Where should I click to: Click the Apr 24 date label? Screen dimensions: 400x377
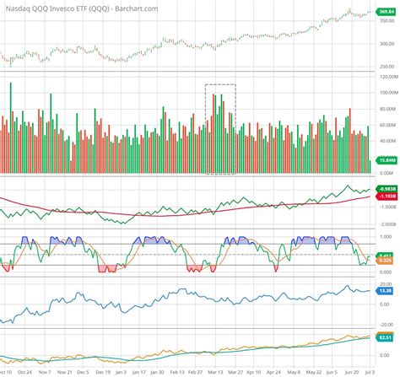[274, 372]
